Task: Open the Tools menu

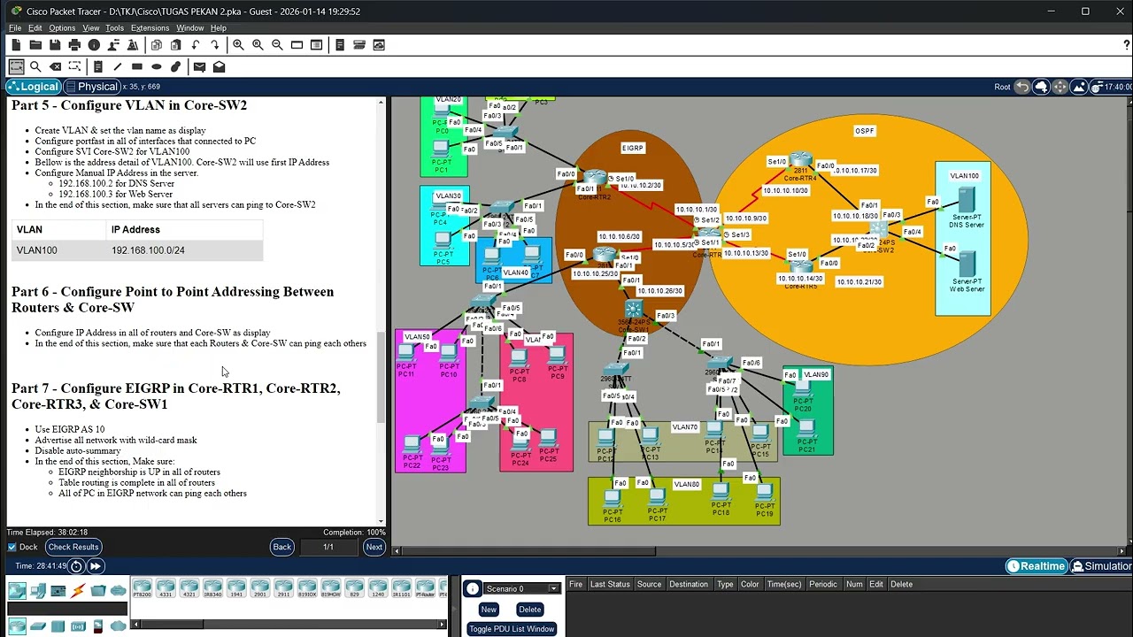Action: point(114,28)
